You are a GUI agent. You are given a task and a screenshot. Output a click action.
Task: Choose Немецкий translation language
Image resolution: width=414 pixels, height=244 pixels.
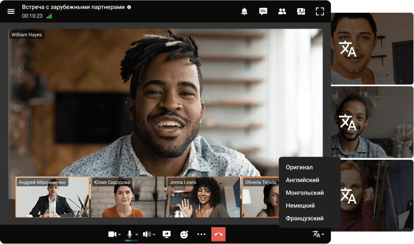[300, 206]
